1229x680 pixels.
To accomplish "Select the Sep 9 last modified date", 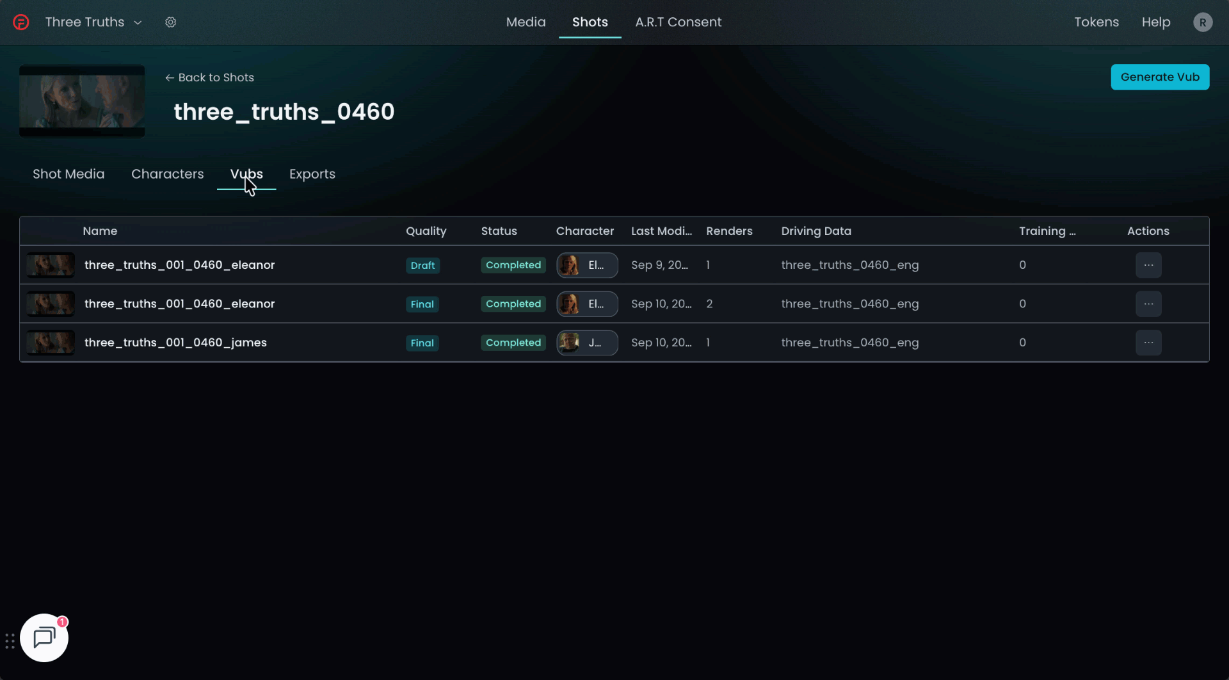I will [659, 265].
